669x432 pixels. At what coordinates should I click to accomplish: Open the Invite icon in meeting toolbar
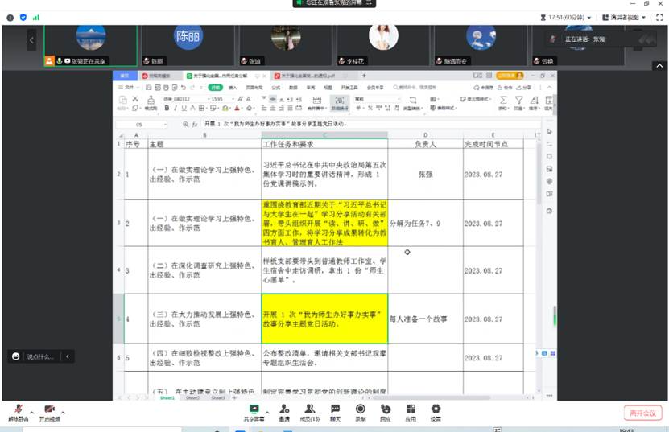coord(284,410)
